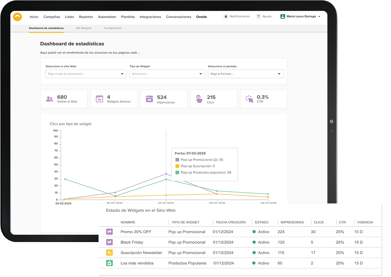The width and height of the screenshot is (391, 277).
Task: Select the Dashboard de estadísticas tab
Action: [x=46, y=28]
